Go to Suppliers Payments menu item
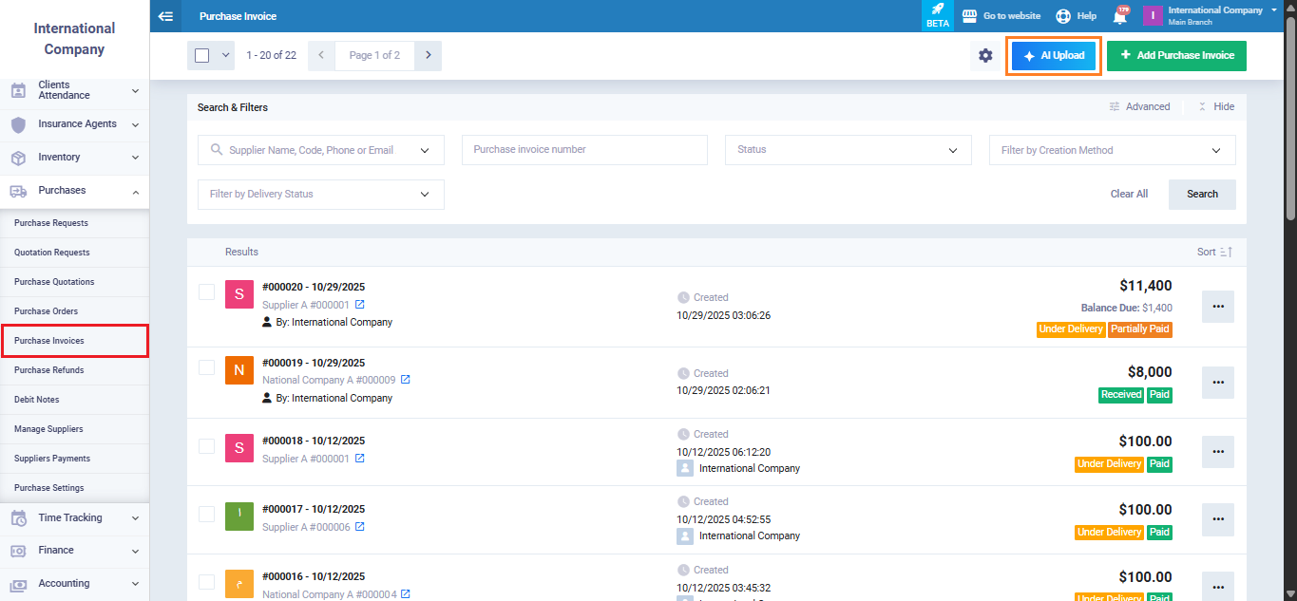1297x601 pixels. (52, 459)
